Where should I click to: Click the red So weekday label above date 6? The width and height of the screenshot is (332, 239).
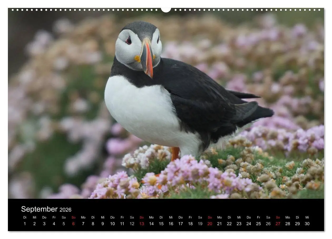click(74, 217)
